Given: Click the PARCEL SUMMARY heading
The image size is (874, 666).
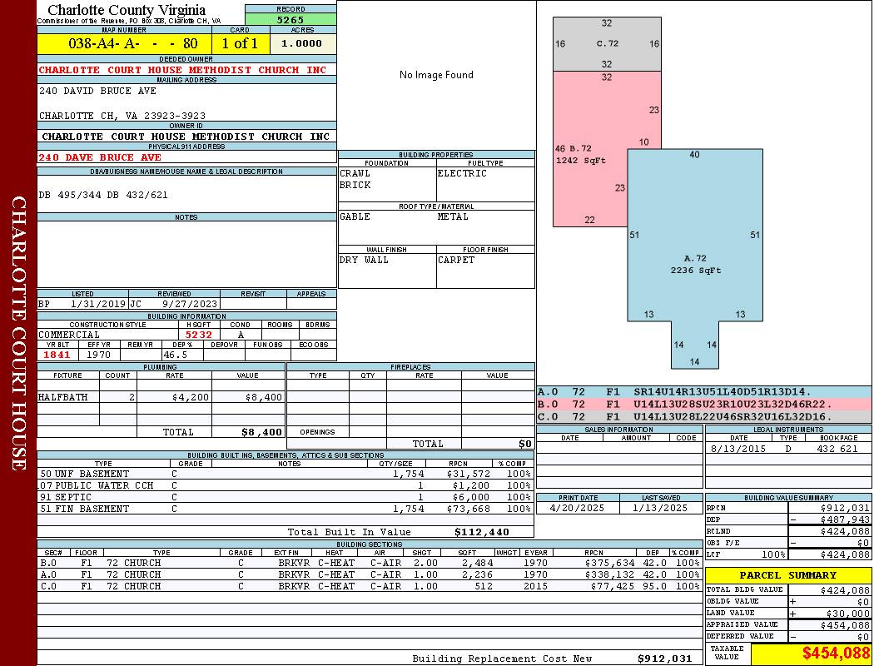Looking at the screenshot, I should tap(787, 575).
